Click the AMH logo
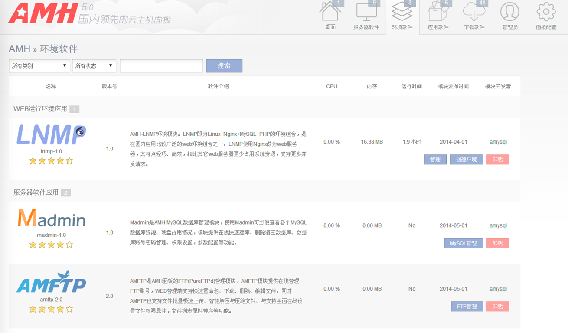 [x=43, y=13]
